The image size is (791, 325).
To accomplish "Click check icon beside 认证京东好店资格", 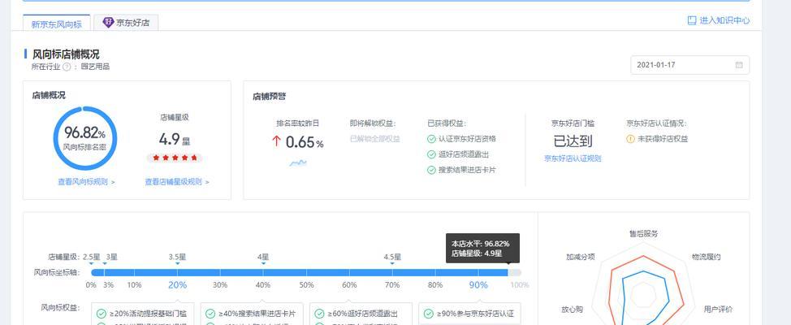I will pyautogui.click(x=431, y=139).
